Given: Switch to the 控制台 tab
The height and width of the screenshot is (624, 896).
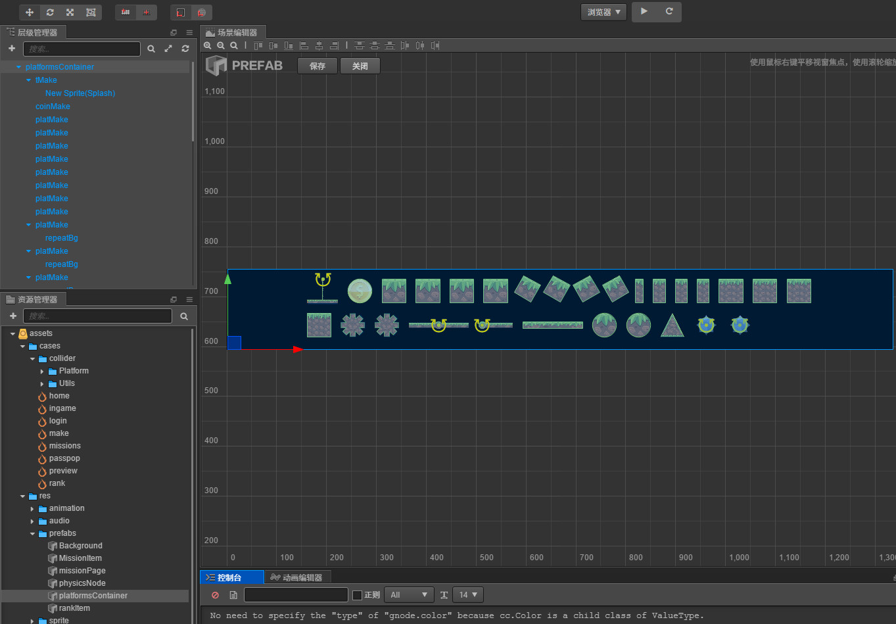Looking at the screenshot, I should [231, 577].
